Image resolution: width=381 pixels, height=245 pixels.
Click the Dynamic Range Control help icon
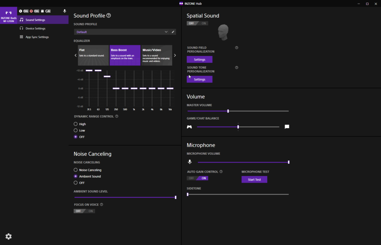tap(117, 116)
